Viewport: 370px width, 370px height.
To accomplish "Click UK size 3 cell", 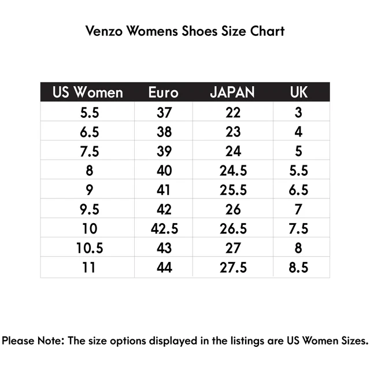I will point(298,113).
